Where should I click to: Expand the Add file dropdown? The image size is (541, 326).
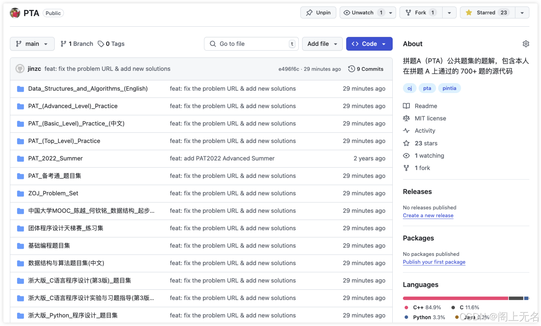322,44
